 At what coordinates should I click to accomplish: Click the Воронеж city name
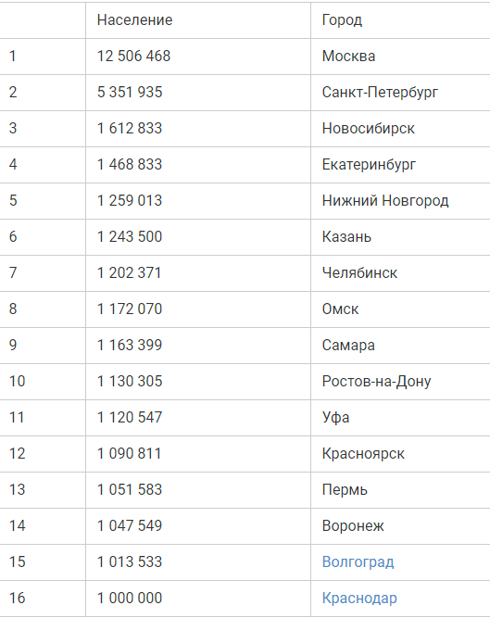coord(353,525)
